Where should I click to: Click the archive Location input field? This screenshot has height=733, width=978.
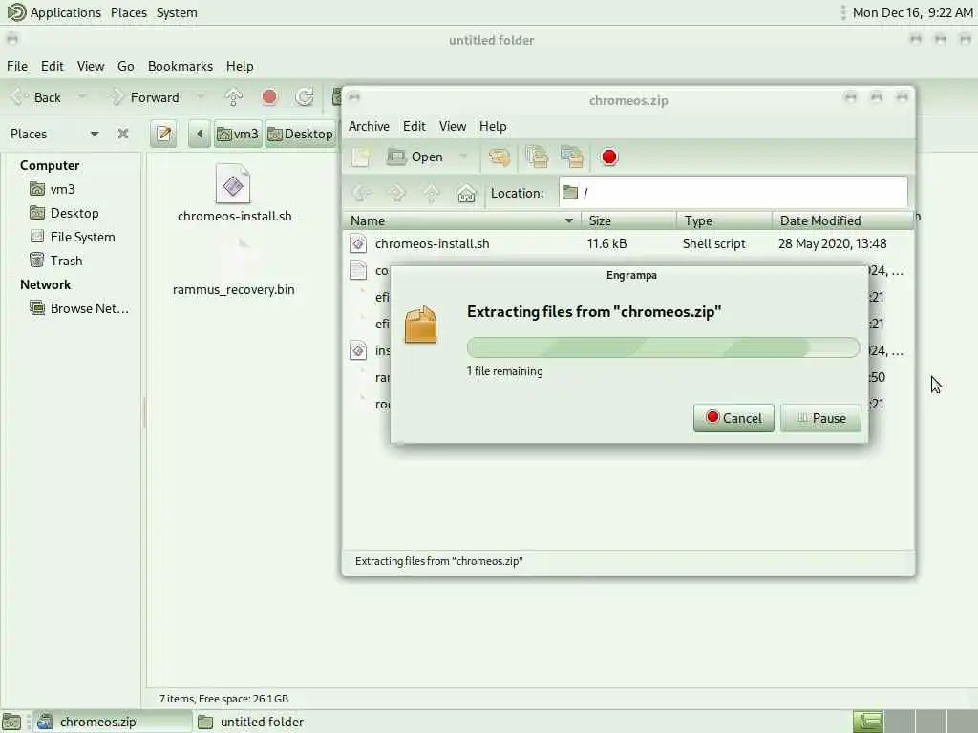pos(733,193)
